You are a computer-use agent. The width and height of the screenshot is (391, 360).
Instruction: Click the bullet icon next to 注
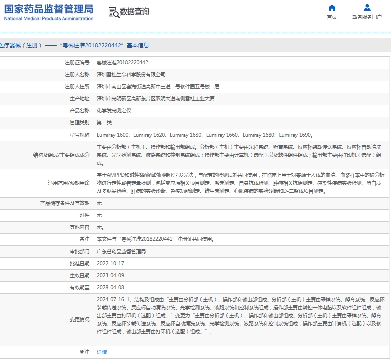click(82, 352)
